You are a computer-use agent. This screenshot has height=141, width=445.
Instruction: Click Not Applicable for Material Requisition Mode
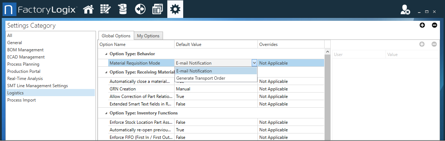coord(273,63)
